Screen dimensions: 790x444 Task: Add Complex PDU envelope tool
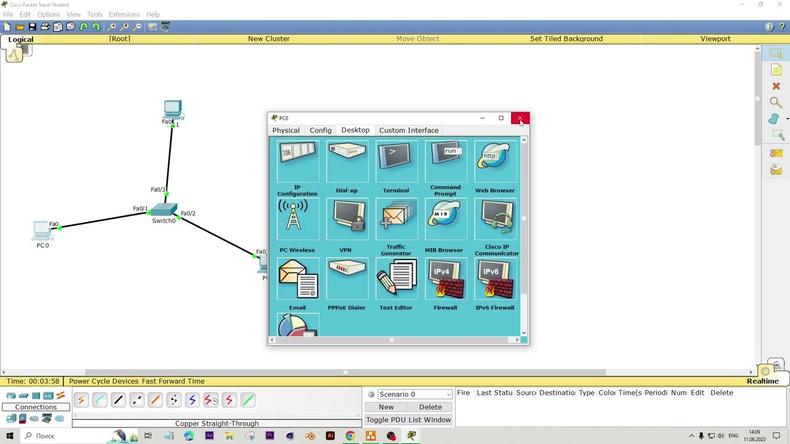pyautogui.click(x=776, y=170)
